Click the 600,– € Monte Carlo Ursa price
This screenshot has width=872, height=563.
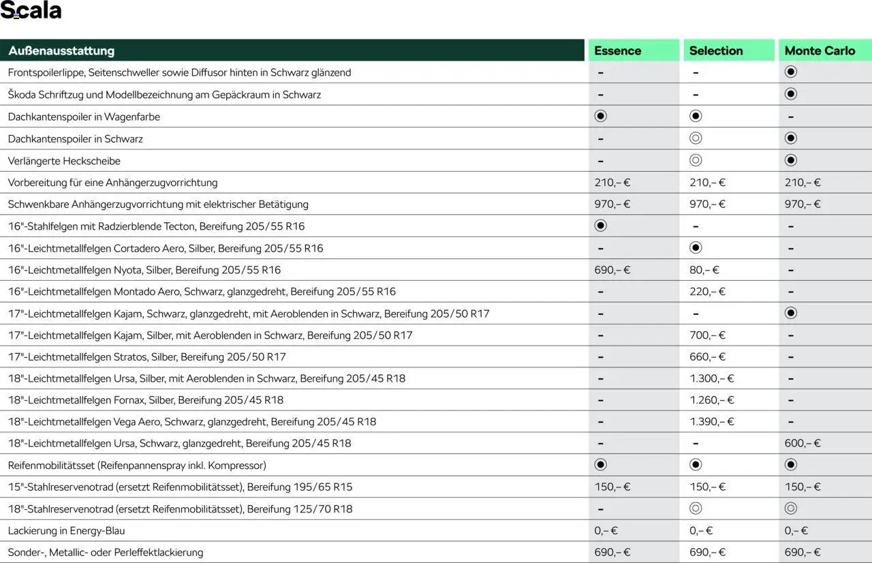(x=803, y=444)
